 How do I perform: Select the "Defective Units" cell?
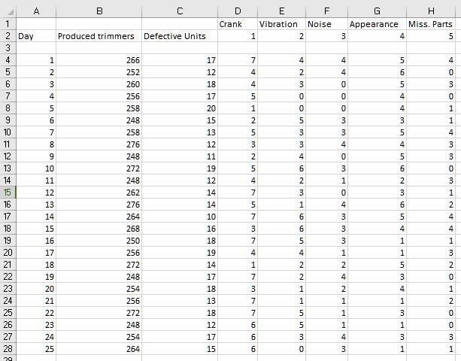click(180, 36)
